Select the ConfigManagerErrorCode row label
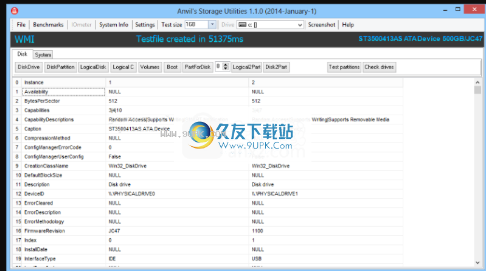The width and height of the screenshot is (486, 271). 53,147
